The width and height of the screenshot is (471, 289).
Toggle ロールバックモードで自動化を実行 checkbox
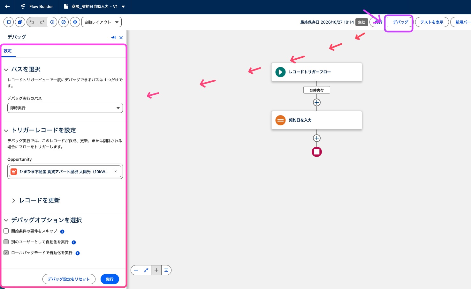click(x=6, y=253)
